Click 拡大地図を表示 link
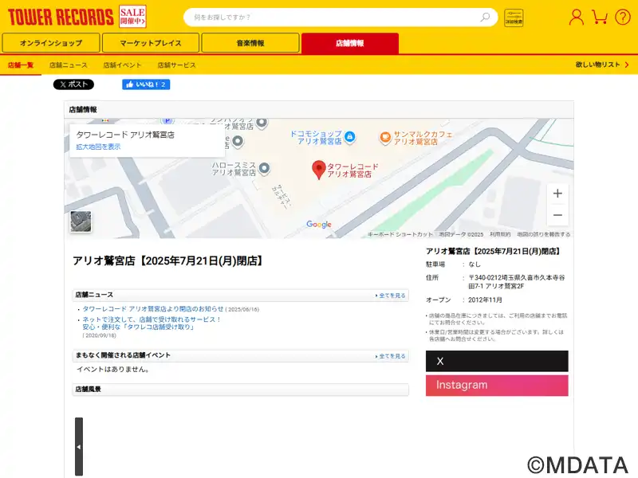 point(98,147)
